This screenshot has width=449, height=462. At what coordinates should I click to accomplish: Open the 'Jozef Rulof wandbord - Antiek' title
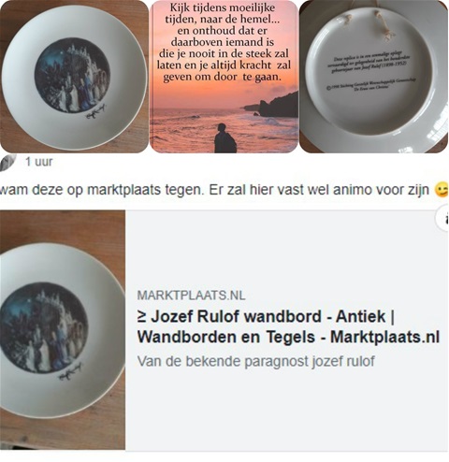pyautogui.click(x=266, y=317)
